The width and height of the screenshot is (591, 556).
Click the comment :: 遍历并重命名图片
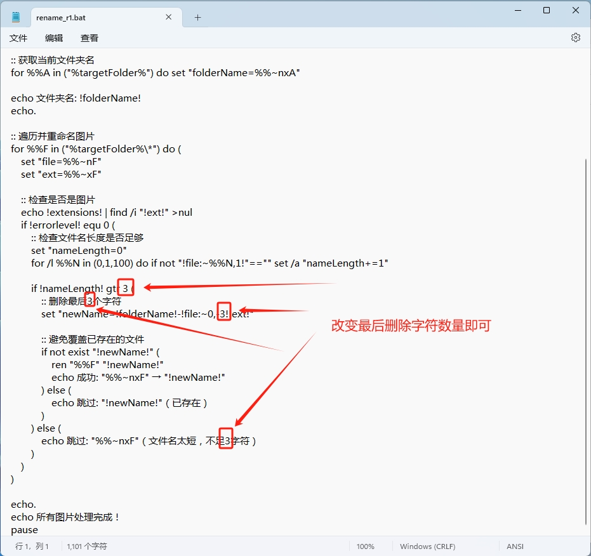click(53, 136)
